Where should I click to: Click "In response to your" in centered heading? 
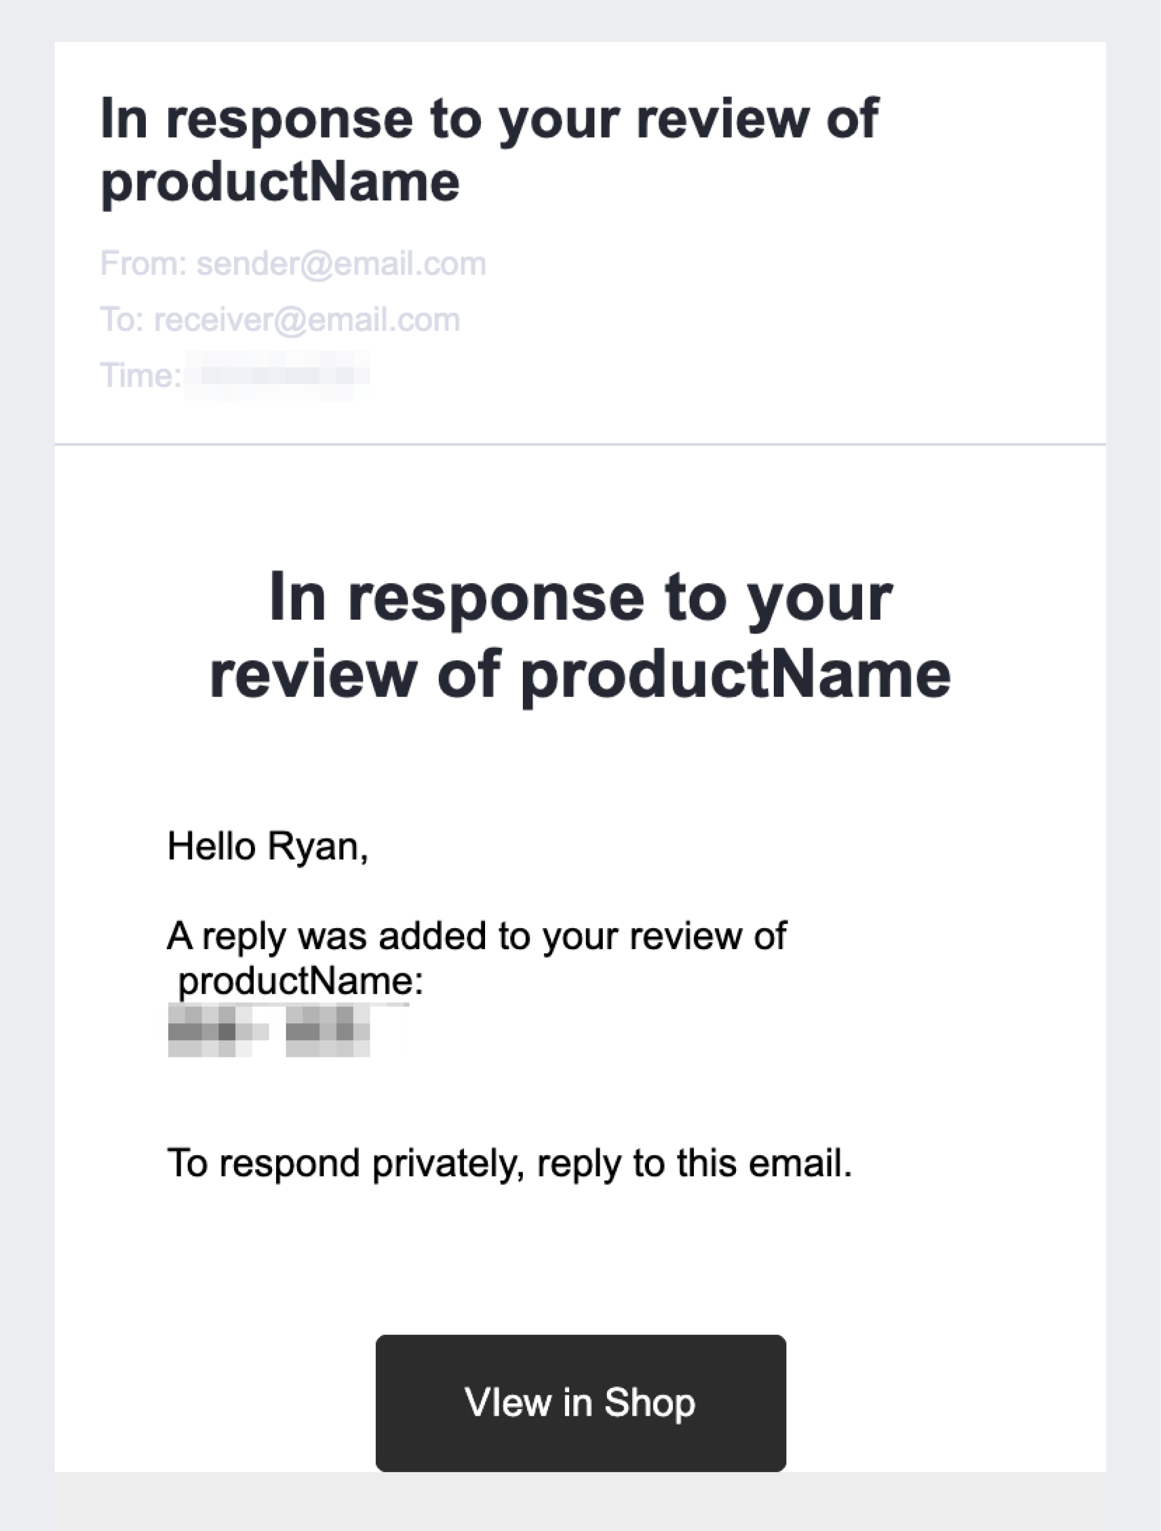click(x=580, y=598)
